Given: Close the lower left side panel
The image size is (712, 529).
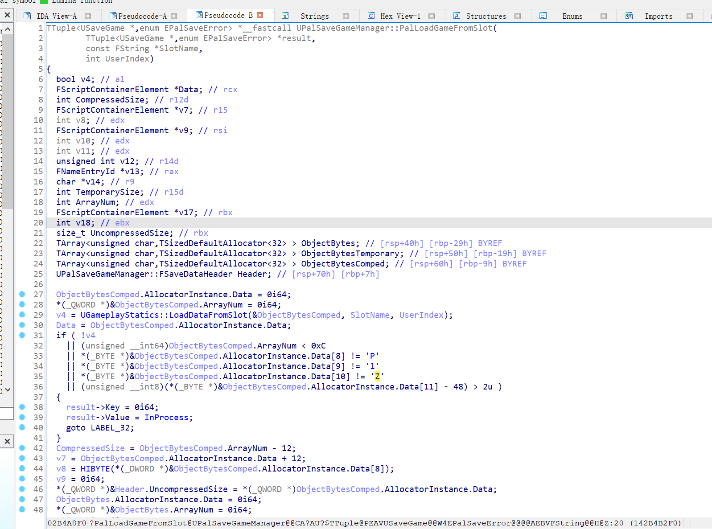Looking at the screenshot, I should (7, 442).
